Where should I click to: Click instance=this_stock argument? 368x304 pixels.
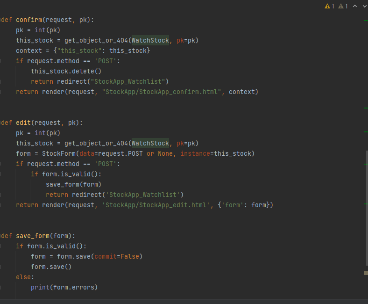coord(216,153)
